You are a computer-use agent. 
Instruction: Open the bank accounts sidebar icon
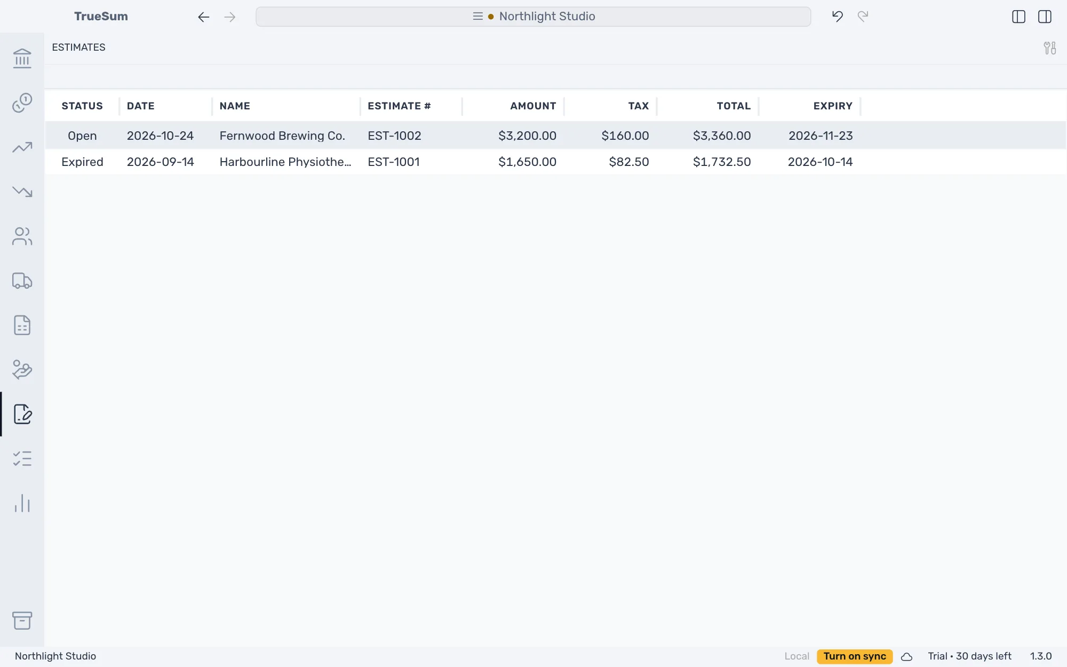tap(22, 58)
